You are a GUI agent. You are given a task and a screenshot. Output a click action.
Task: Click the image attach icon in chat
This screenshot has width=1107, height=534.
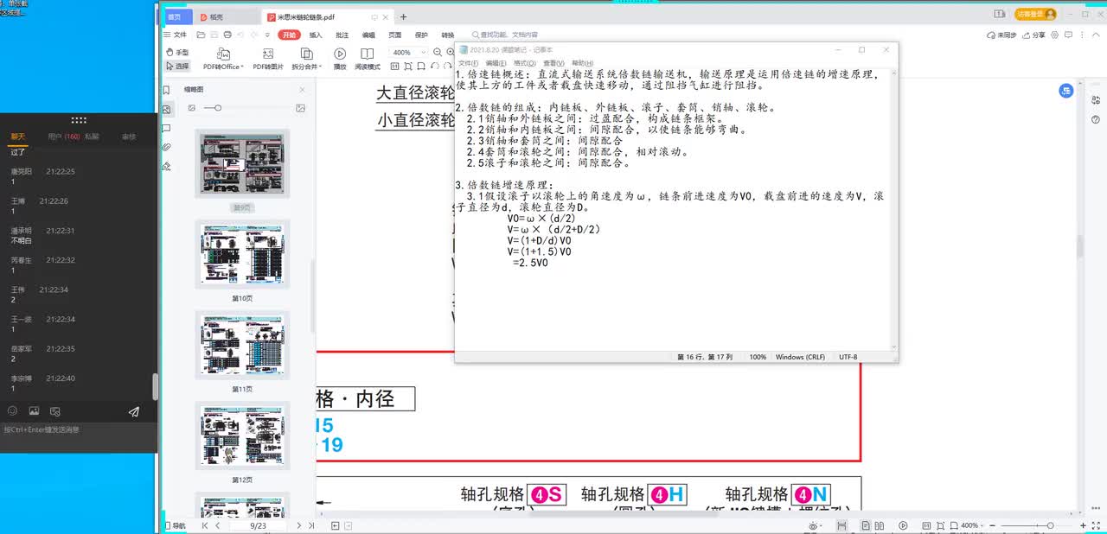34,411
